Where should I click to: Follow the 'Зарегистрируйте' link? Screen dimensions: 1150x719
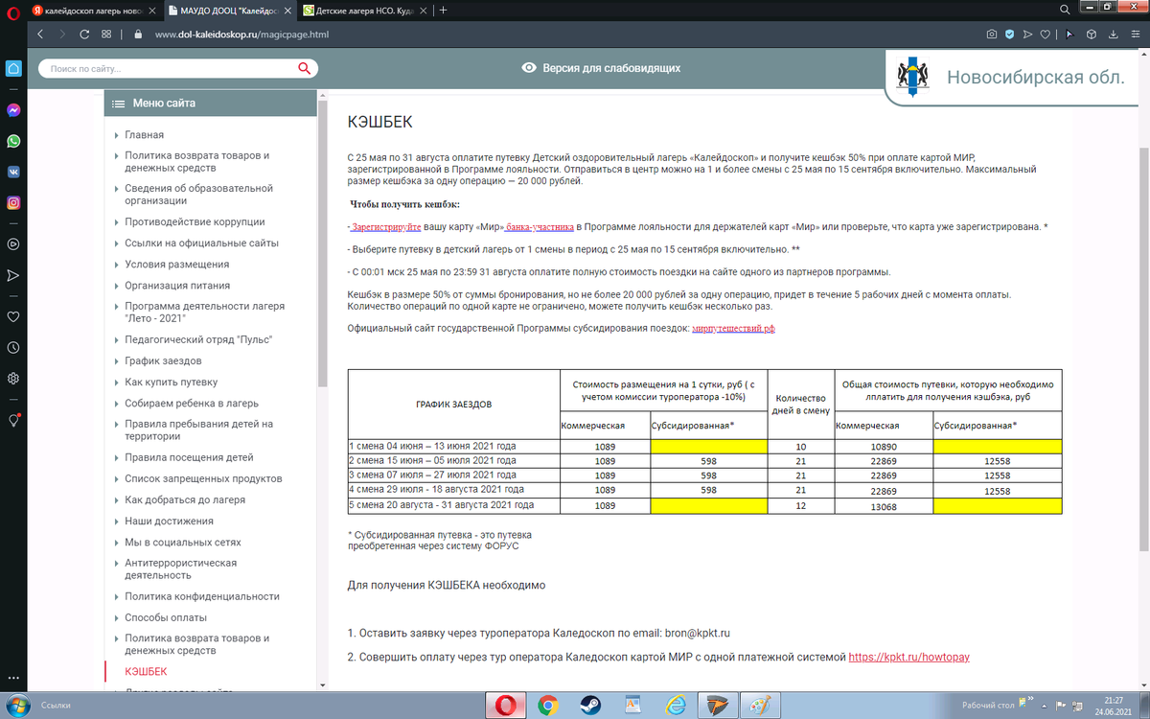[385, 227]
